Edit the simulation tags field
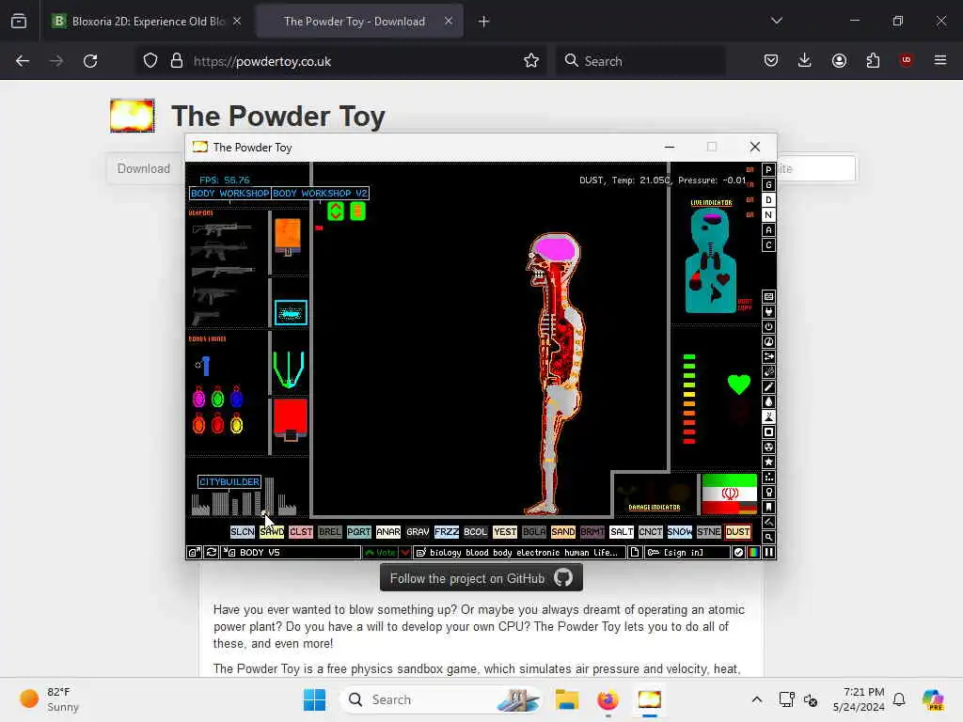Image resolution: width=963 pixels, height=722 pixels. [519, 553]
